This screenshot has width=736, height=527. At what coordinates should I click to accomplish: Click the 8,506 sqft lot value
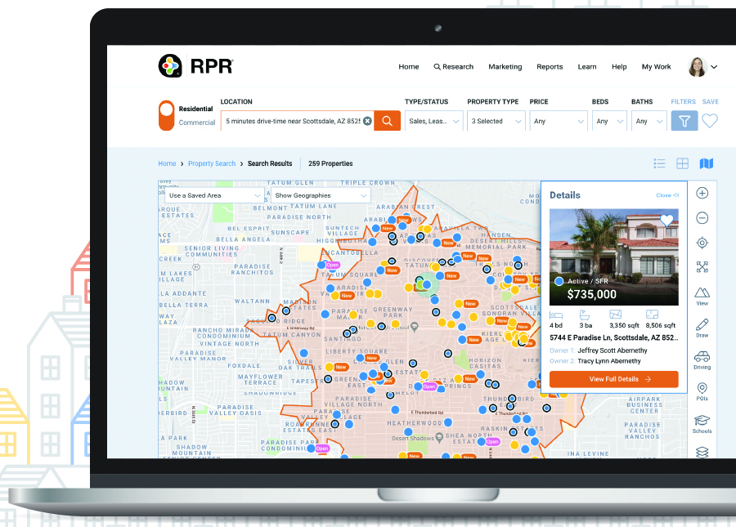point(661,325)
